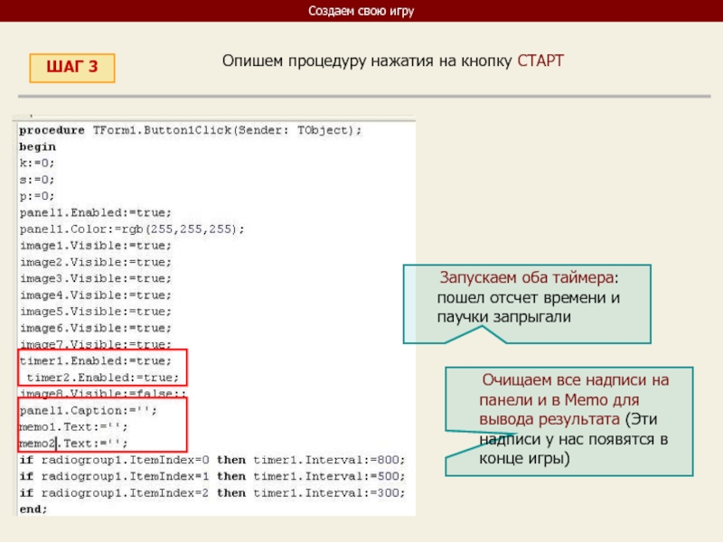Click the heading 'Опишем процедуру нажатия на кнопку'
This screenshot has height=542, width=723.
[367, 61]
